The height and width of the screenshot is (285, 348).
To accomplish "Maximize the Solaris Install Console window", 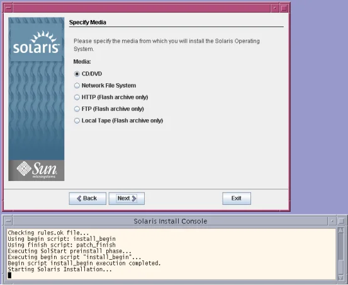I will coord(341,221).
